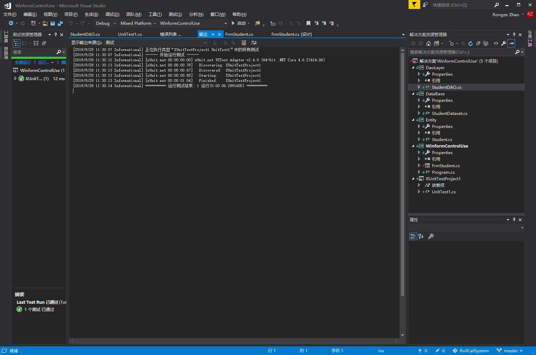Click the Clear All bookmarks icon

[x=331, y=23]
